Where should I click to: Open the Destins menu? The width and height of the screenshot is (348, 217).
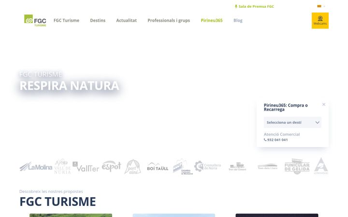(98, 20)
